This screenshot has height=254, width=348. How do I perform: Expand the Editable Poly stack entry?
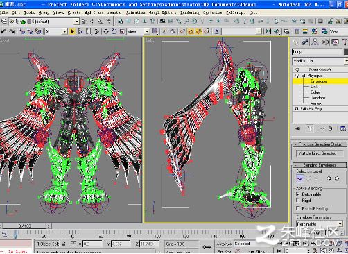point(296,108)
